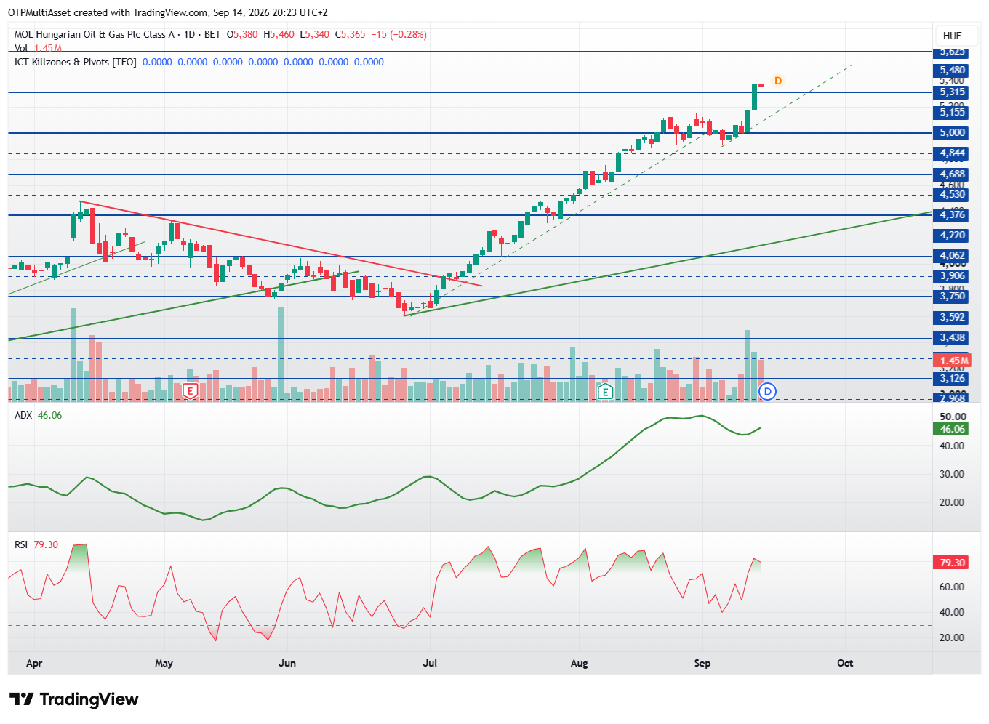The width and height of the screenshot is (989, 724).
Task: Click the TradingView logo
Action: click(x=73, y=699)
